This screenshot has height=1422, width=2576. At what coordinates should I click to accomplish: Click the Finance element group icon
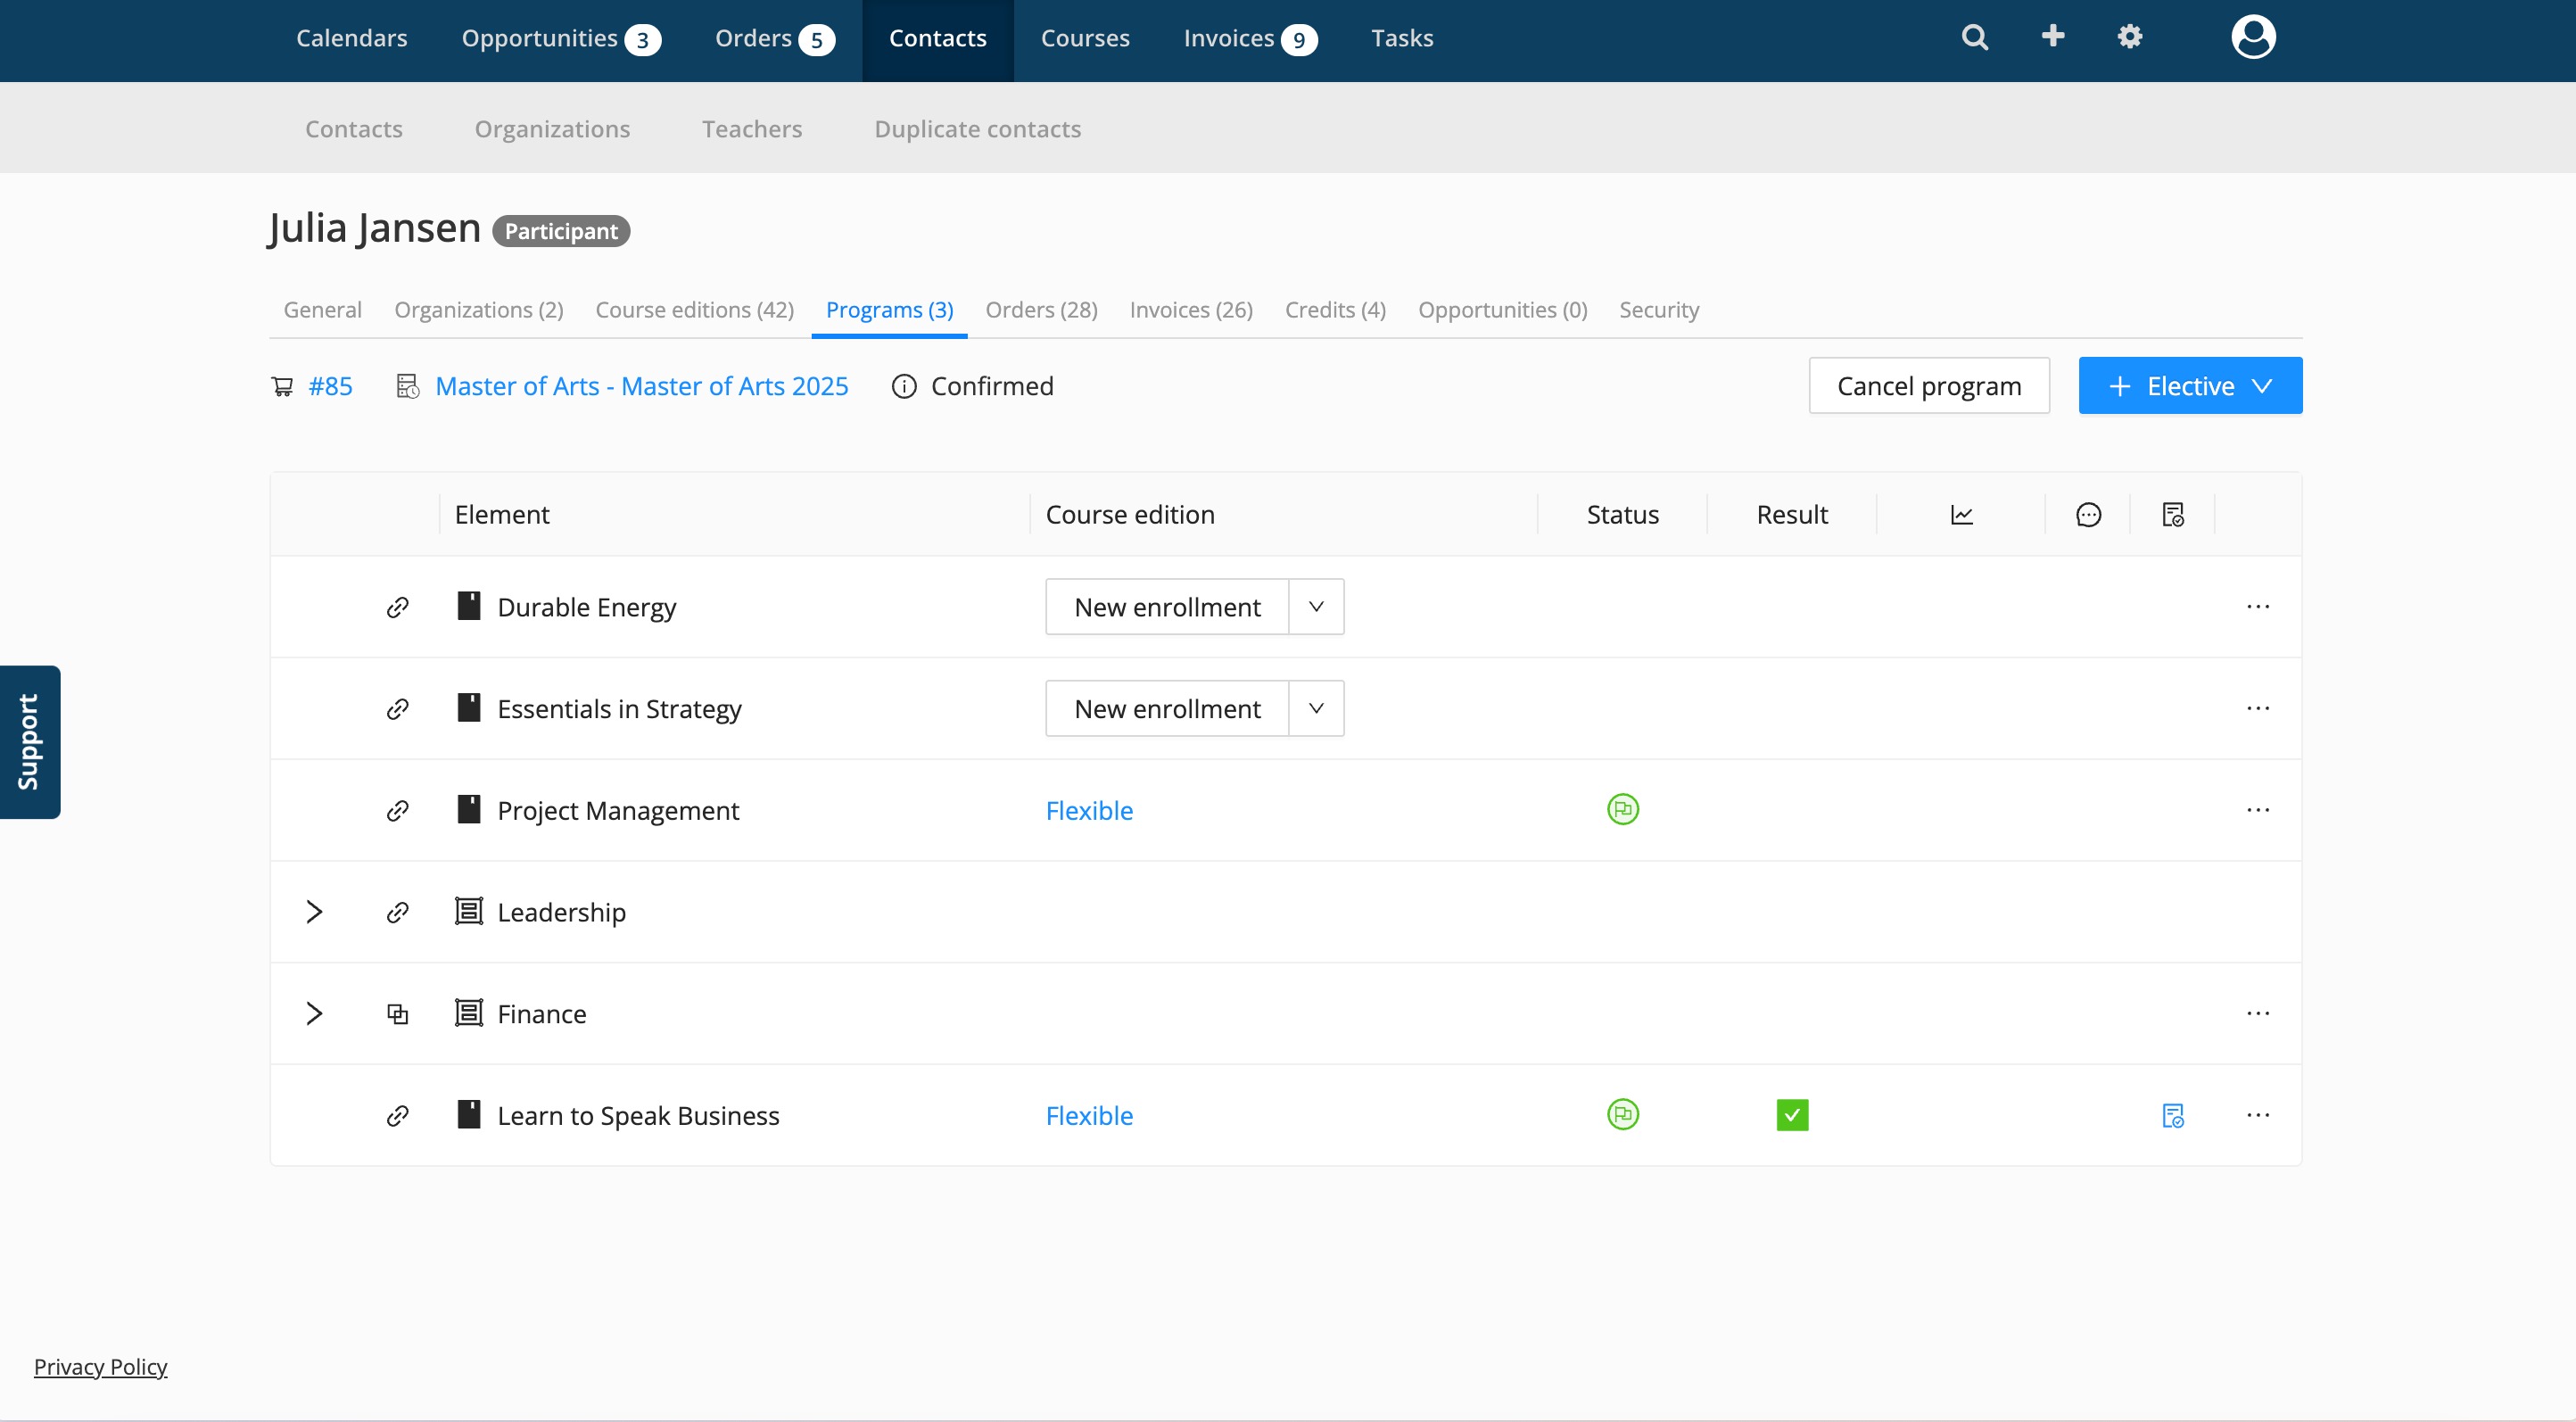pos(469,1013)
